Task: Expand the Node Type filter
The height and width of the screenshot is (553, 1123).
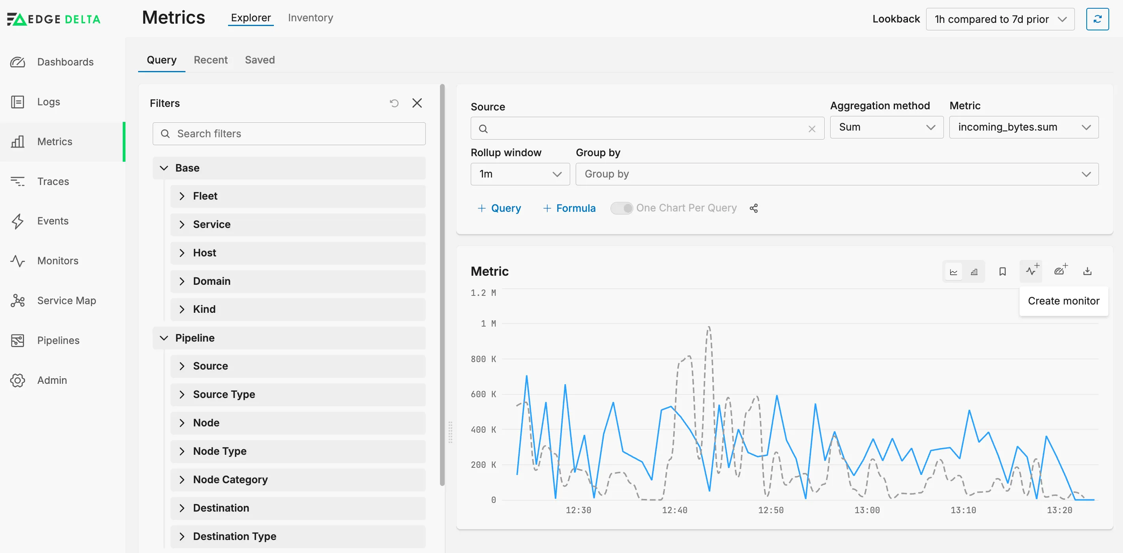Action: click(x=298, y=452)
